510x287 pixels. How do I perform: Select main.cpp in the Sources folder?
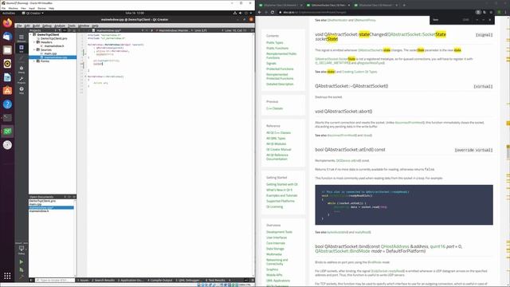50,53
